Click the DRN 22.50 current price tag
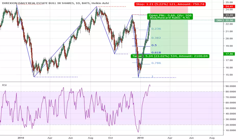 pos(225,20)
